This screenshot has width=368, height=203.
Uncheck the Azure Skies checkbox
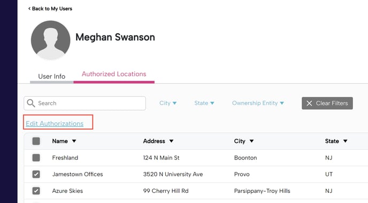(36, 191)
